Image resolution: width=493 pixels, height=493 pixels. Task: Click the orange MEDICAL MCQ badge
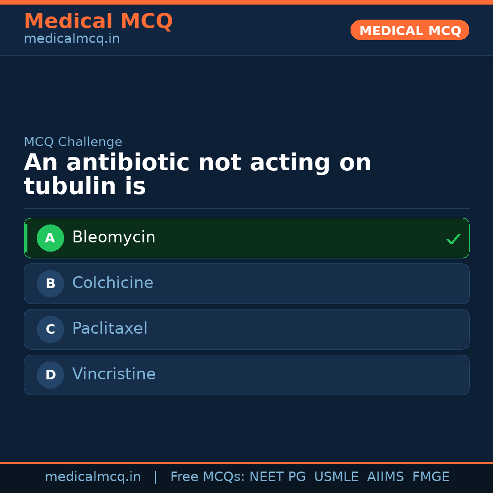(410, 30)
